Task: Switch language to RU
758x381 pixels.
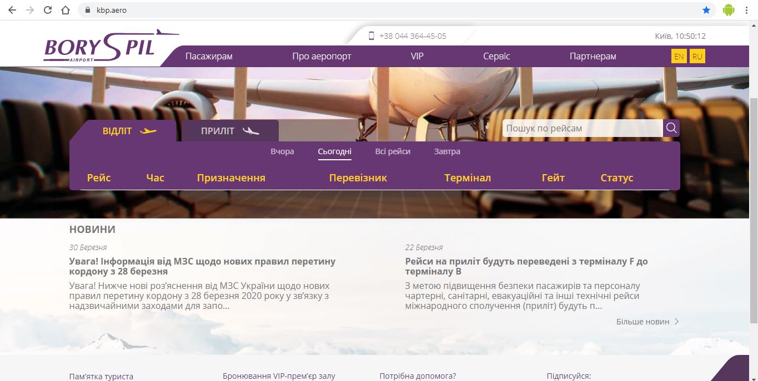Action: (697, 57)
